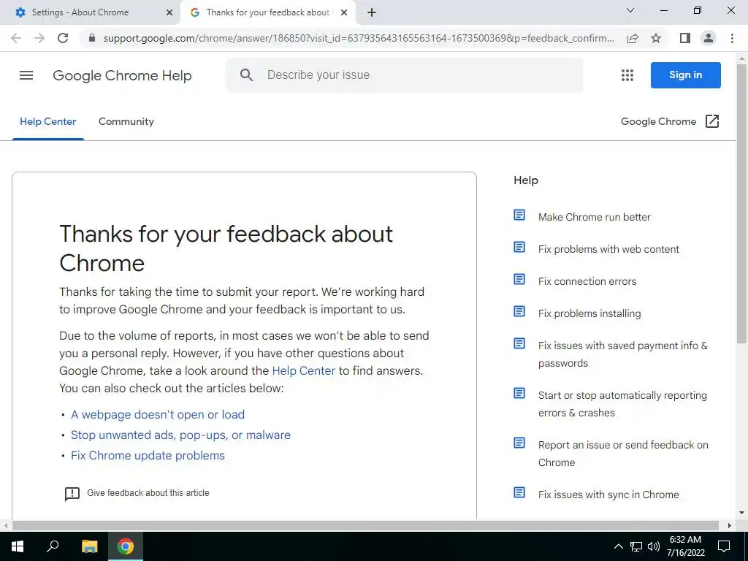Click the scroll right arrow
The image size is (748, 561).
coord(730,525)
